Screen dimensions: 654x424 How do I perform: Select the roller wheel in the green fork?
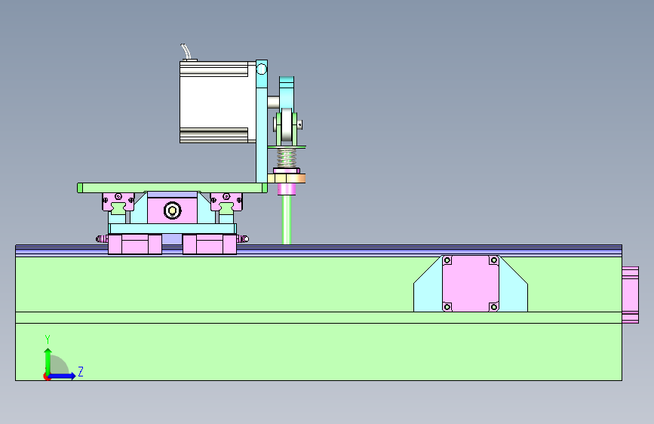(x=287, y=125)
